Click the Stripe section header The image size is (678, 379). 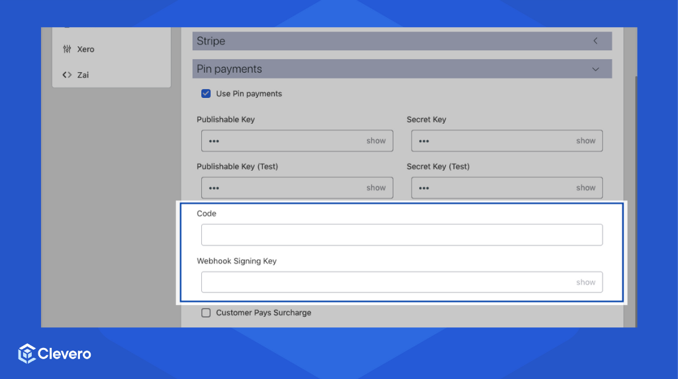pos(402,41)
